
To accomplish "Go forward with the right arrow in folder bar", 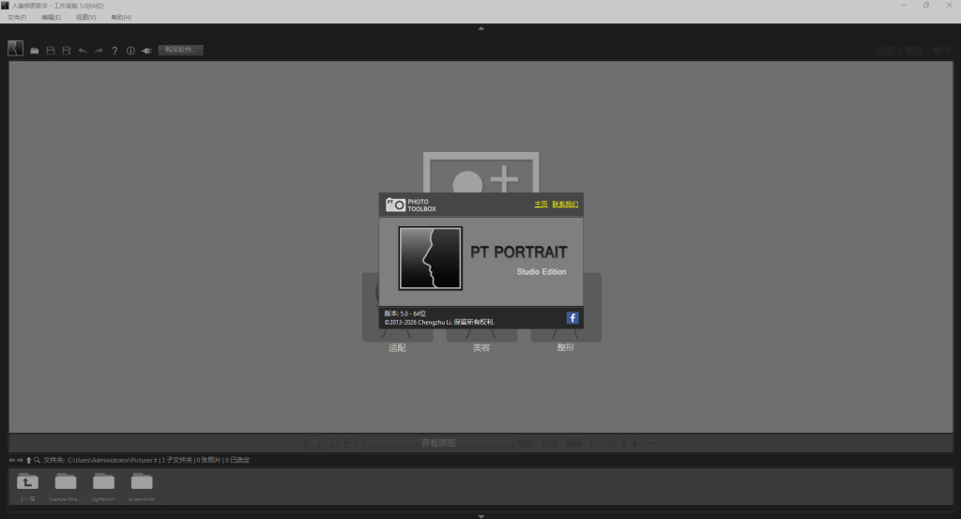I will pos(21,460).
